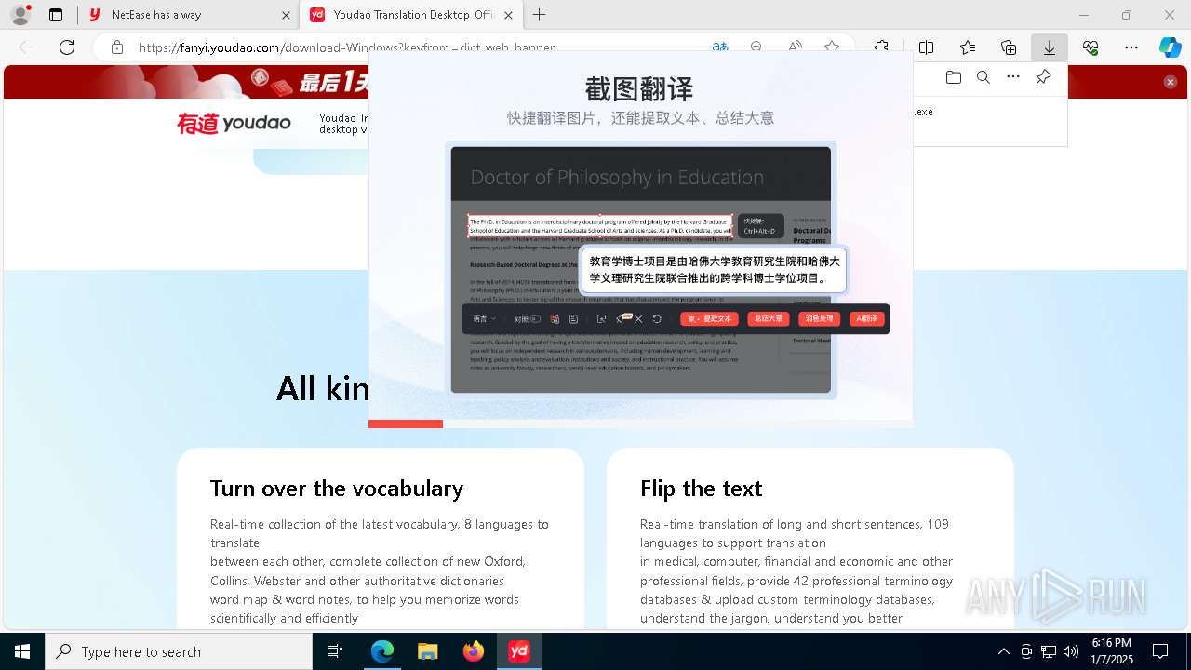The height and width of the screenshot is (670, 1191).
Task: Click the screenshot translation preview image
Action: pyautogui.click(x=641, y=270)
